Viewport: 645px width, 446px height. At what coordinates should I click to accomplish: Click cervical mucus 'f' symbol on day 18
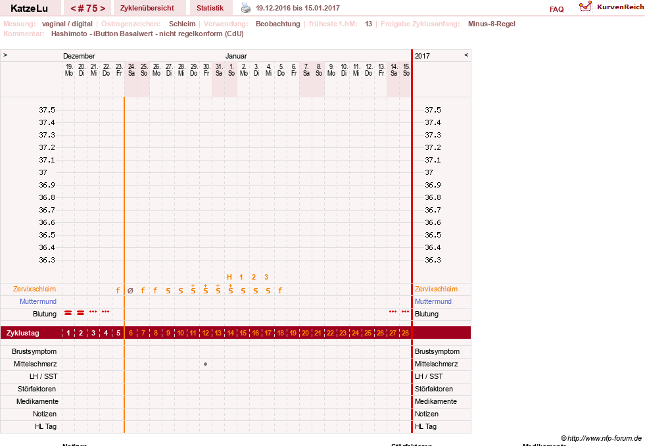[280, 291]
